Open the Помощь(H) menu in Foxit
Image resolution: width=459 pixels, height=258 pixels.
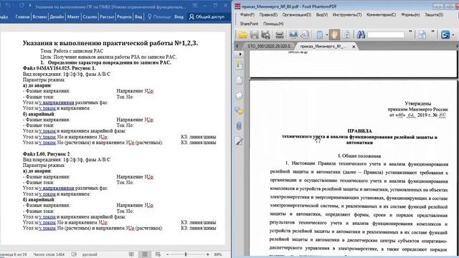click(x=273, y=24)
